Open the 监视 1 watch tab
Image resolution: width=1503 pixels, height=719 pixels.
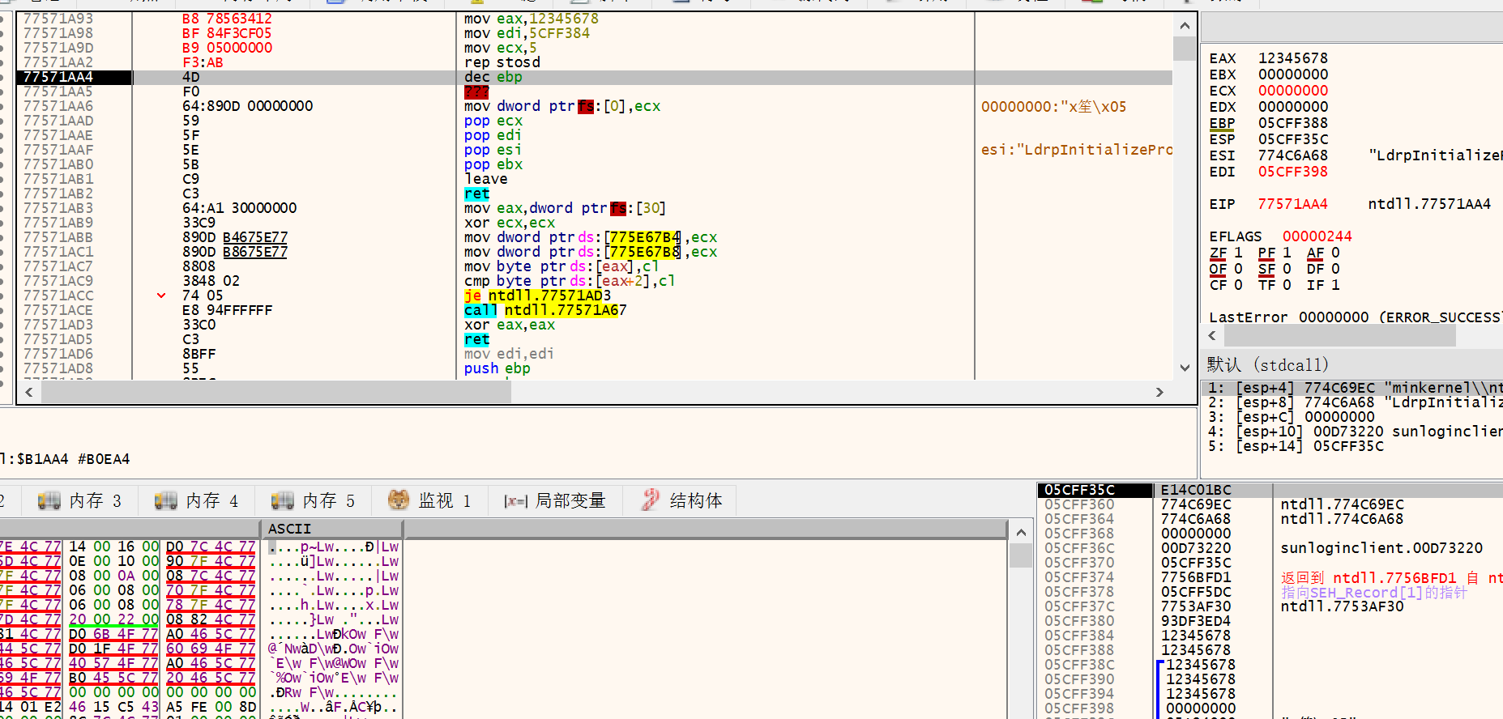tap(429, 500)
